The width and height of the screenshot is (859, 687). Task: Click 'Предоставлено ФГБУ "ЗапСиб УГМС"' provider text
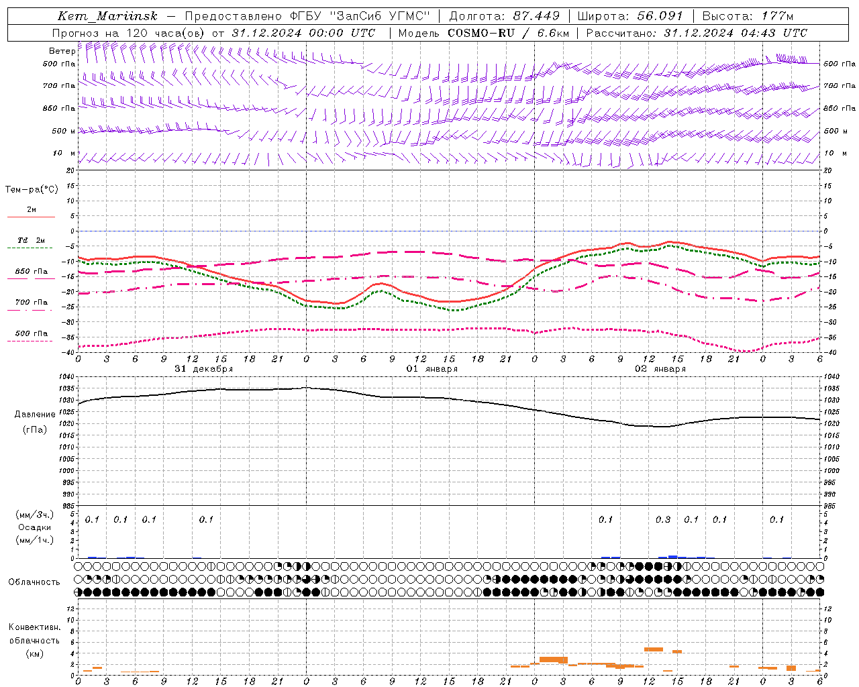pos(307,16)
